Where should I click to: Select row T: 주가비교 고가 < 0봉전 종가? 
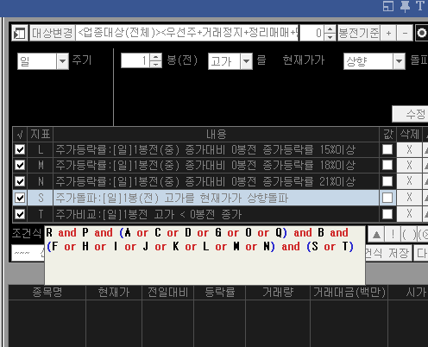tap(216, 214)
